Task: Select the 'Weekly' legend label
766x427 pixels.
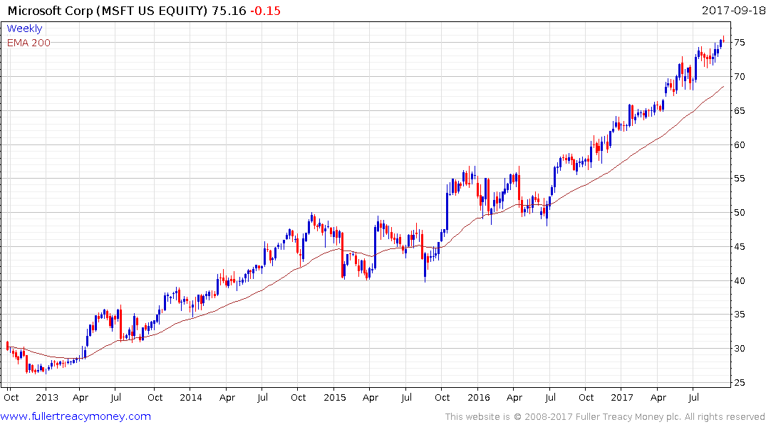Action: pos(24,28)
